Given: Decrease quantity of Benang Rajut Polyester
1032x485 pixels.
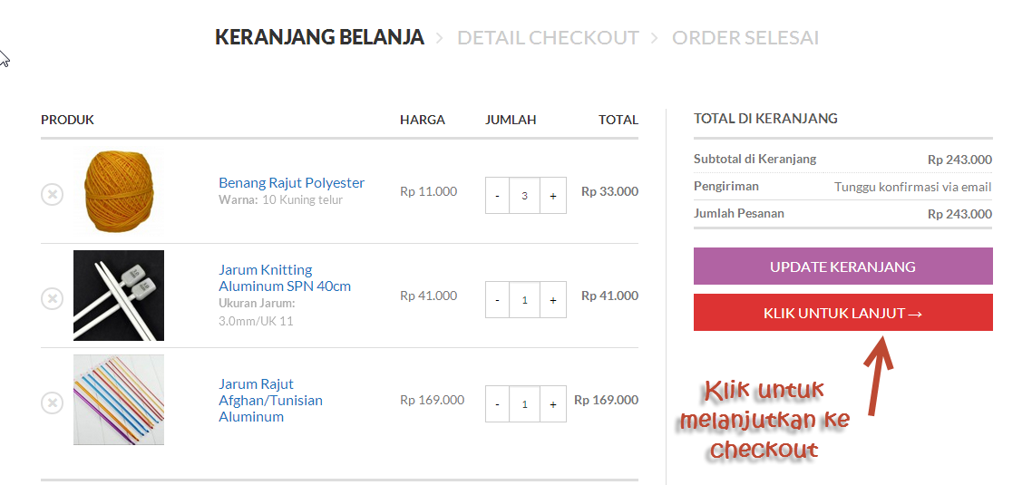Looking at the screenshot, I should [x=497, y=196].
